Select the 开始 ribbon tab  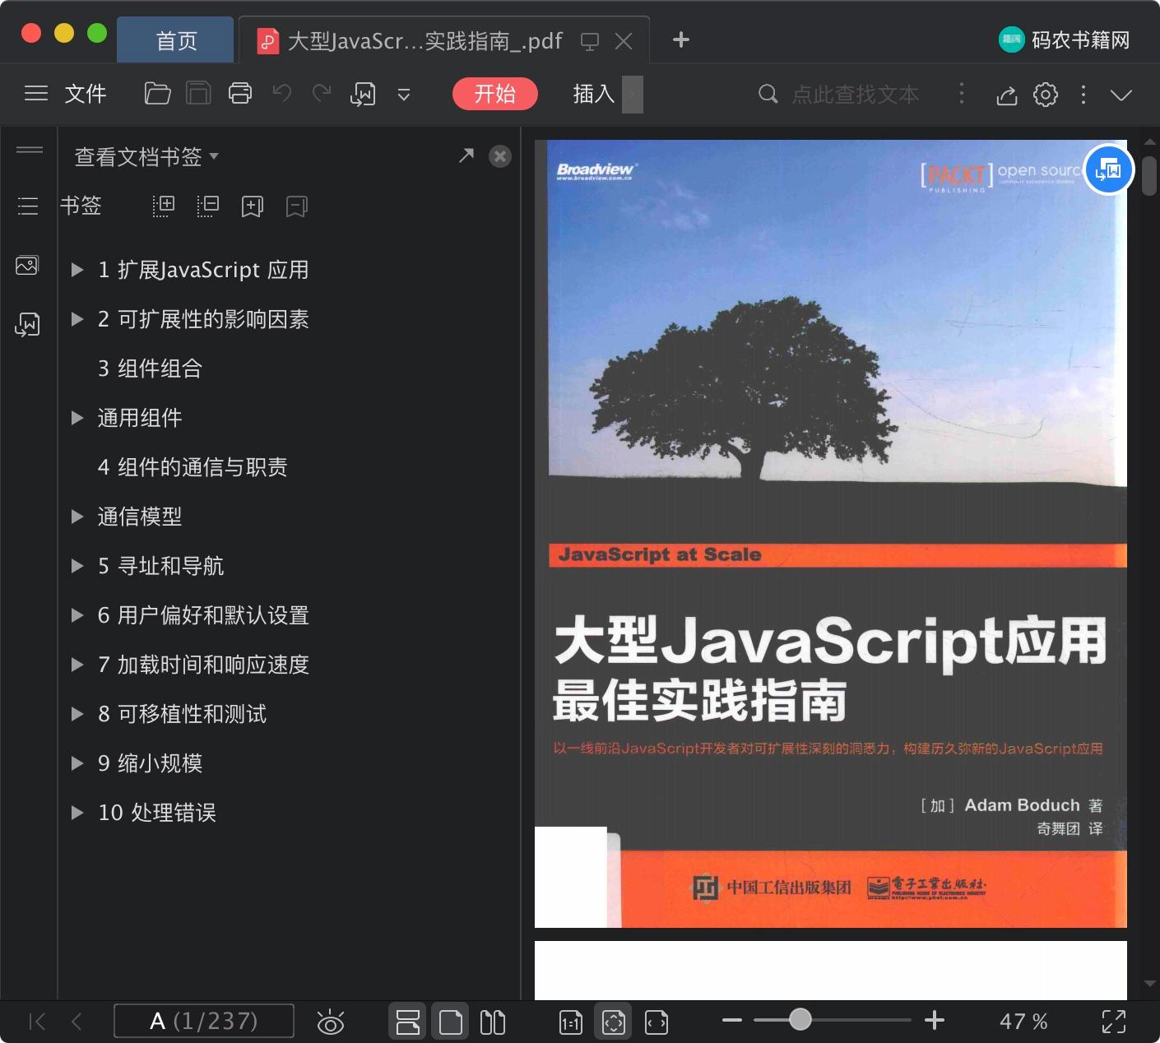(495, 94)
